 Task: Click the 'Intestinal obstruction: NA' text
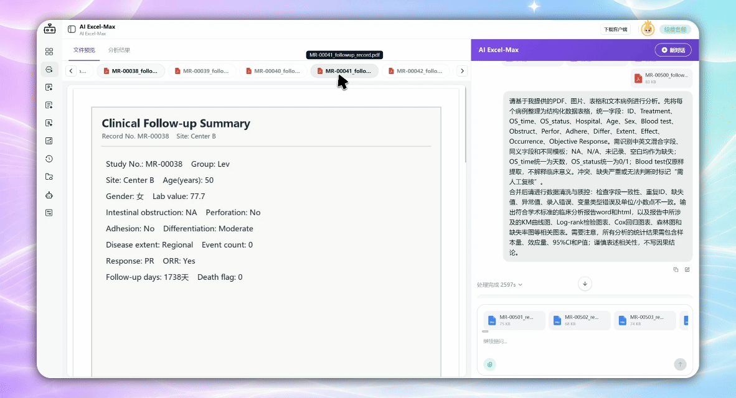tap(151, 212)
